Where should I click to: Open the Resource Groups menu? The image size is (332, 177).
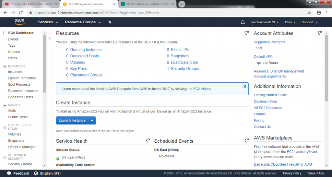83,22
